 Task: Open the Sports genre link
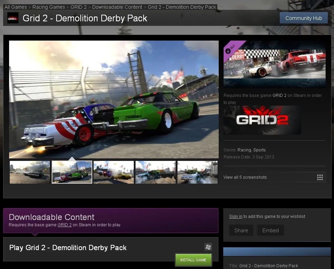pyautogui.click(x=260, y=150)
